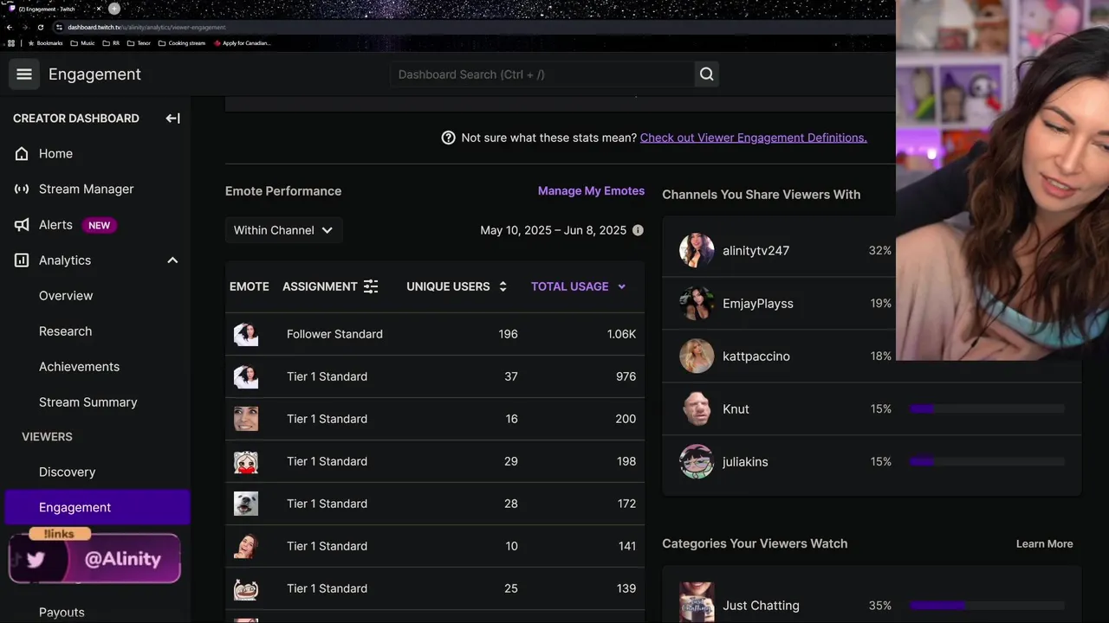
Task: Open the Assignment filter sliders icon
Action: pos(371,286)
